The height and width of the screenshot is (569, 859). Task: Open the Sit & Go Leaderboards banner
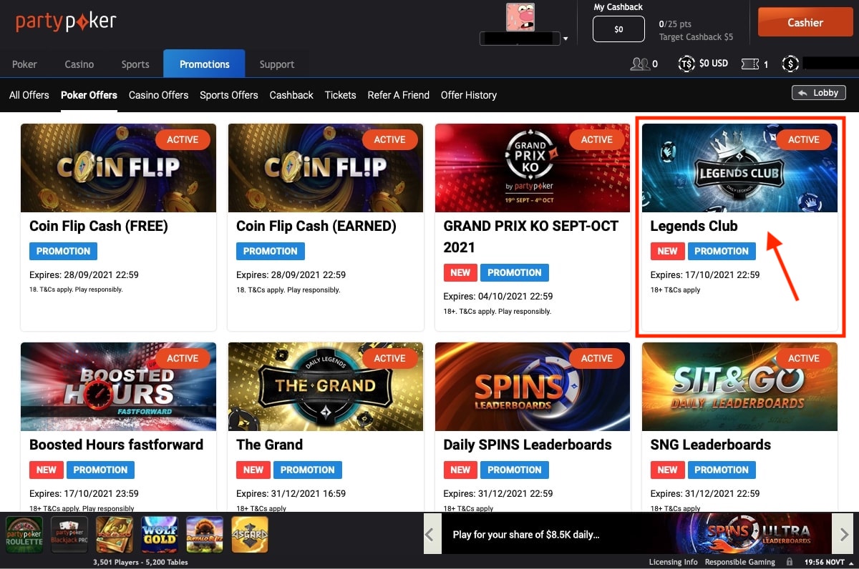pyautogui.click(x=739, y=387)
